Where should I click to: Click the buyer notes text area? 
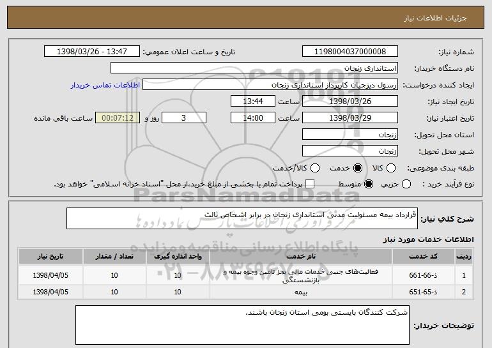point(242,325)
